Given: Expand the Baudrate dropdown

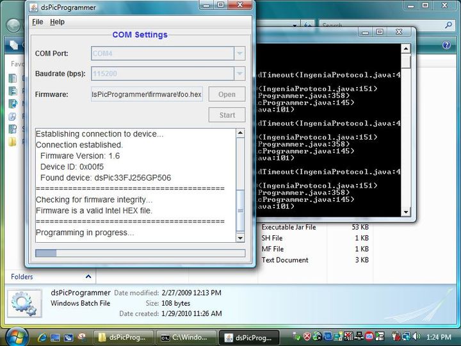Looking at the screenshot, I should tap(239, 74).
